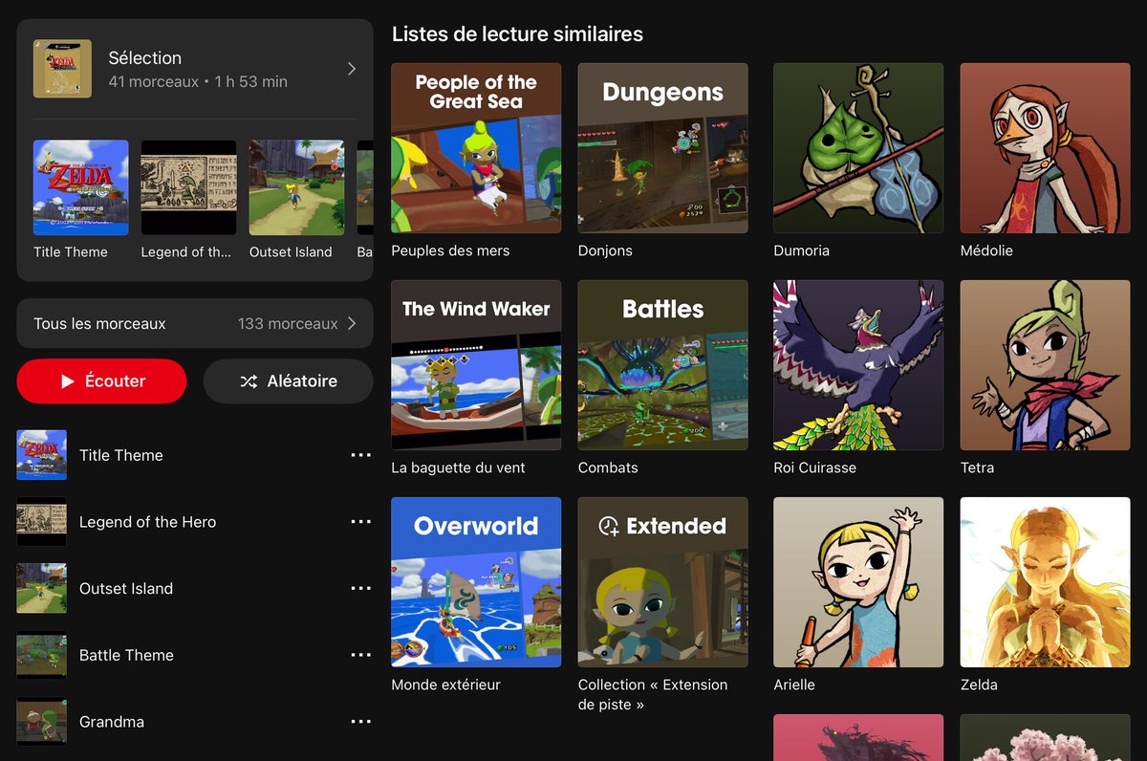Click the Peuples des mers label

click(450, 251)
